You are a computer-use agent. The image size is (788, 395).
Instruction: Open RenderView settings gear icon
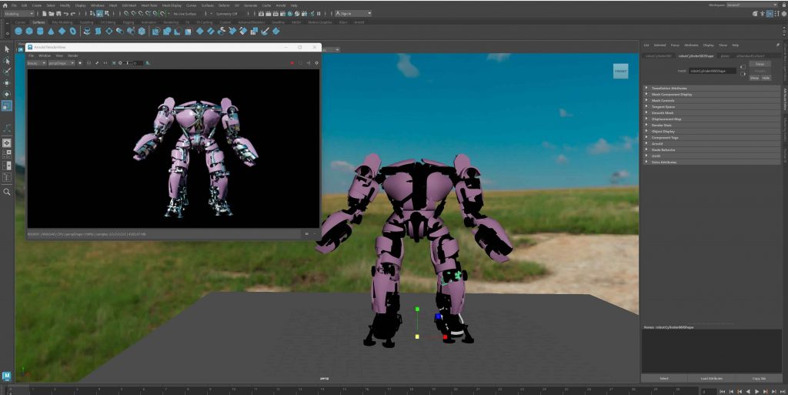pos(316,63)
